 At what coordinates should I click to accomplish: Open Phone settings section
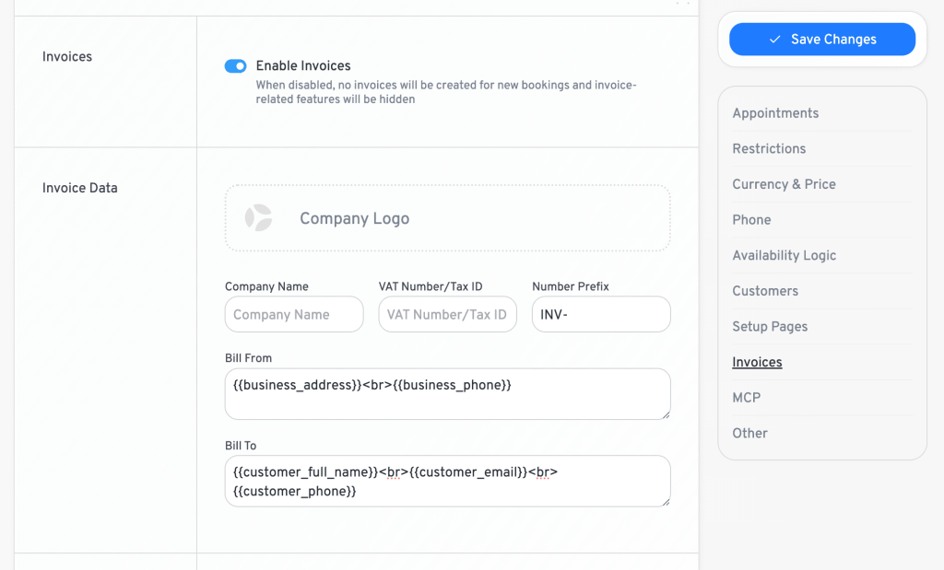(x=751, y=219)
